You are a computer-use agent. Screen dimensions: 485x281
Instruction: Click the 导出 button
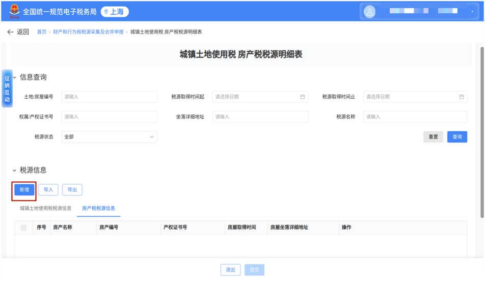point(72,190)
